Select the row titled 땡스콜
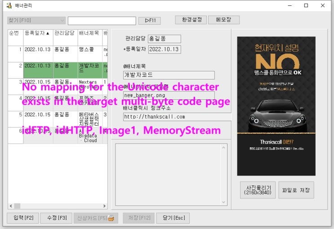The image size is (334, 229). (58, 54)
